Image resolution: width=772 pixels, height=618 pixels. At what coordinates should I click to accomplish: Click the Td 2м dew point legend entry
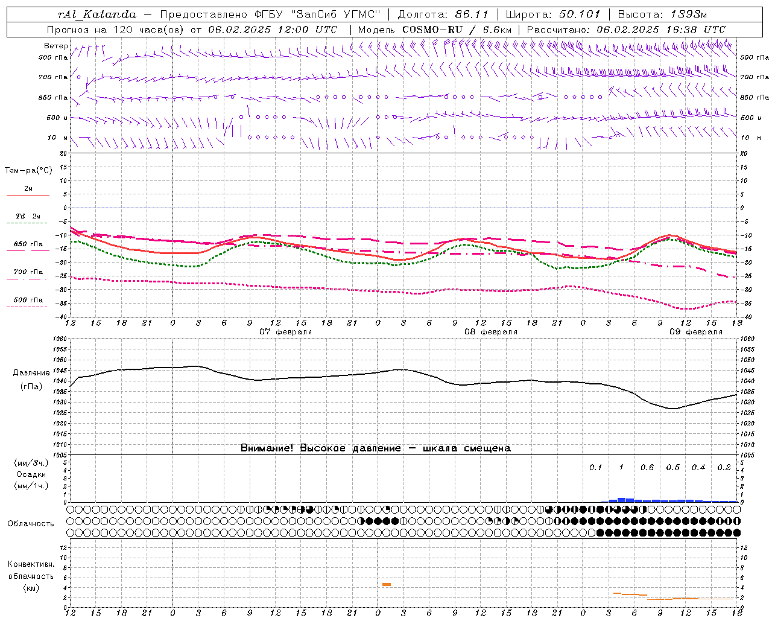tap(28, 217)
